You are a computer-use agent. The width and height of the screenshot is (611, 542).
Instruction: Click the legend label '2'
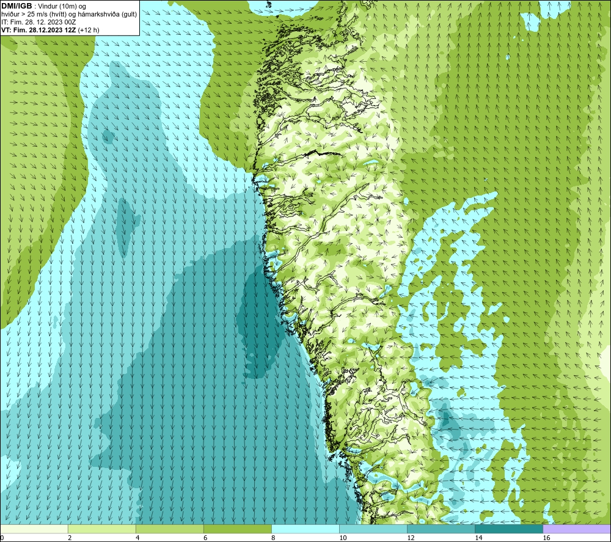[70, 538]
